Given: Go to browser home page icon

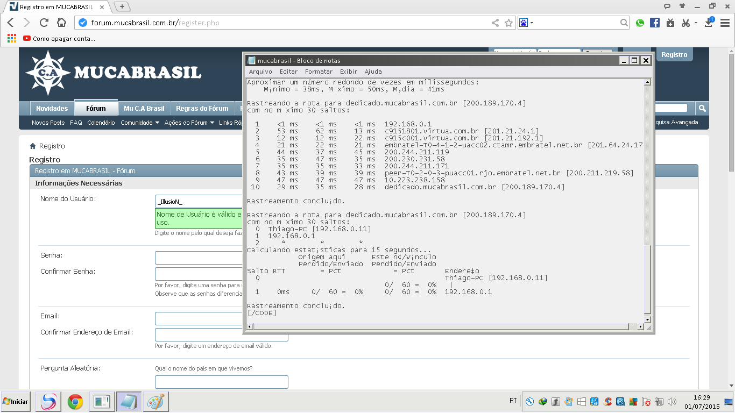Looking at the screenshot, I should pyautogui.click(x=61, y=23).
